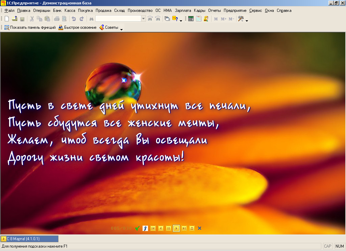This screenshot has height=251, width=346.
Task: Open the Отчеты menu
Action: click(215, 10)
